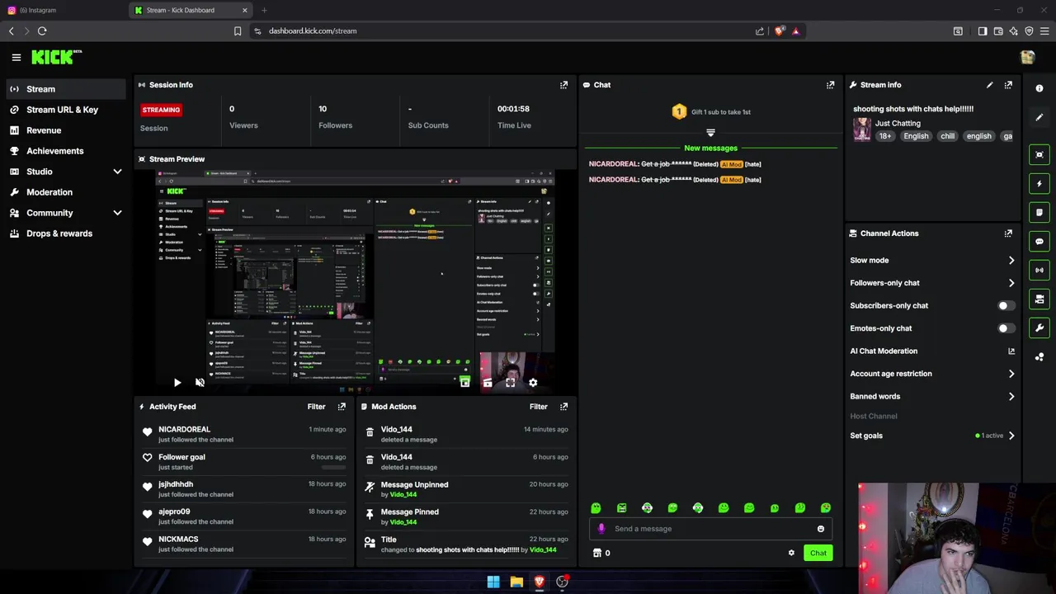
Task: Open the user avatar in top right
Action: [x=1027, y=57]
